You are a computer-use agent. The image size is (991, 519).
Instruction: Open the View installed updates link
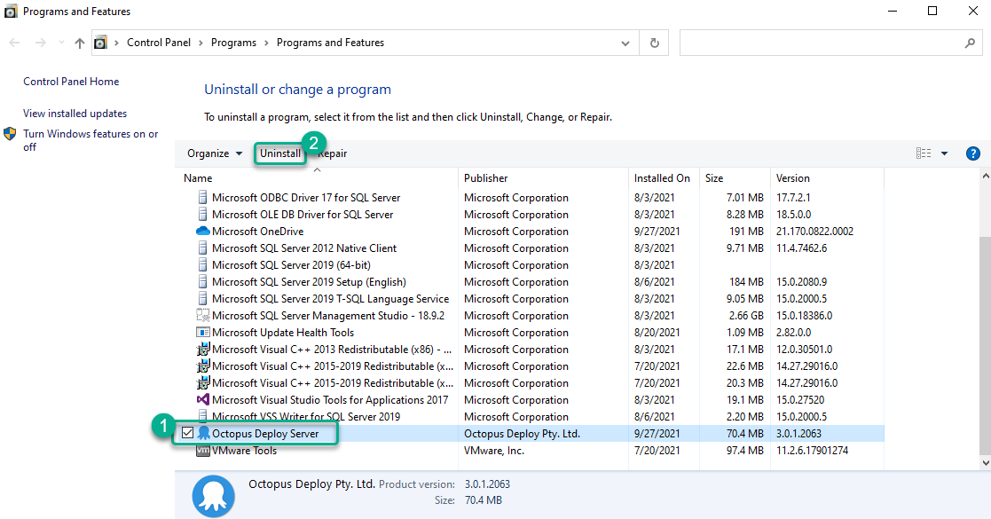tap(74, 113)
